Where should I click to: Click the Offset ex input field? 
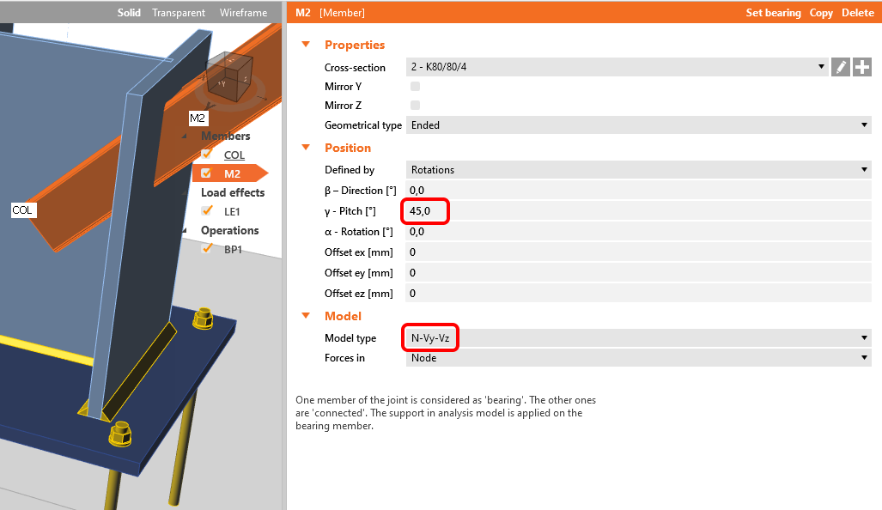tap(638, 252)
